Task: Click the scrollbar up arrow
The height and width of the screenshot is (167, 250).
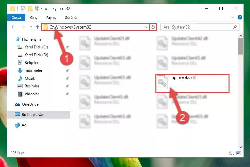Action: click(x=241, y=36)
